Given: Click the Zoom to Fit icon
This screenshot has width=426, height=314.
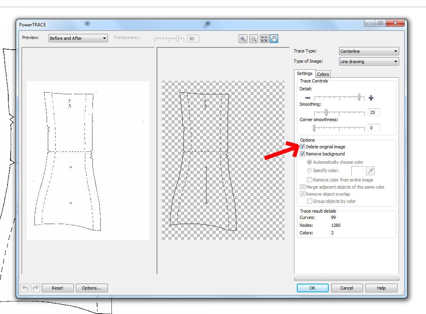Looking at the screenshot, I should [x=264, y=39].
